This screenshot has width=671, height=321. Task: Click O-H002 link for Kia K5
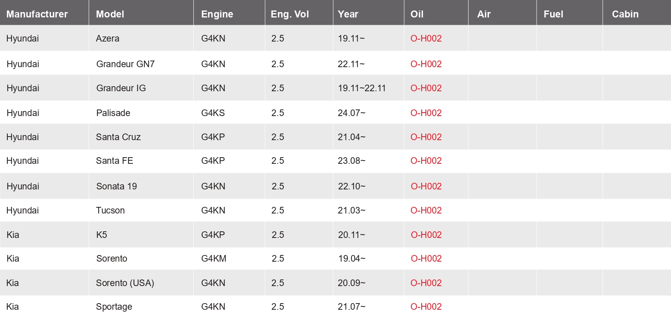point(426,235)
